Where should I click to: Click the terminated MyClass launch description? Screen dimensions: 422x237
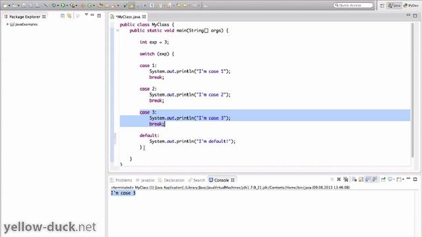230,187
